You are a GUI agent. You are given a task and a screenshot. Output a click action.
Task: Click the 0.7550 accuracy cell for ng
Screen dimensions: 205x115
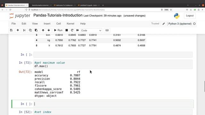tap(59, 40)
